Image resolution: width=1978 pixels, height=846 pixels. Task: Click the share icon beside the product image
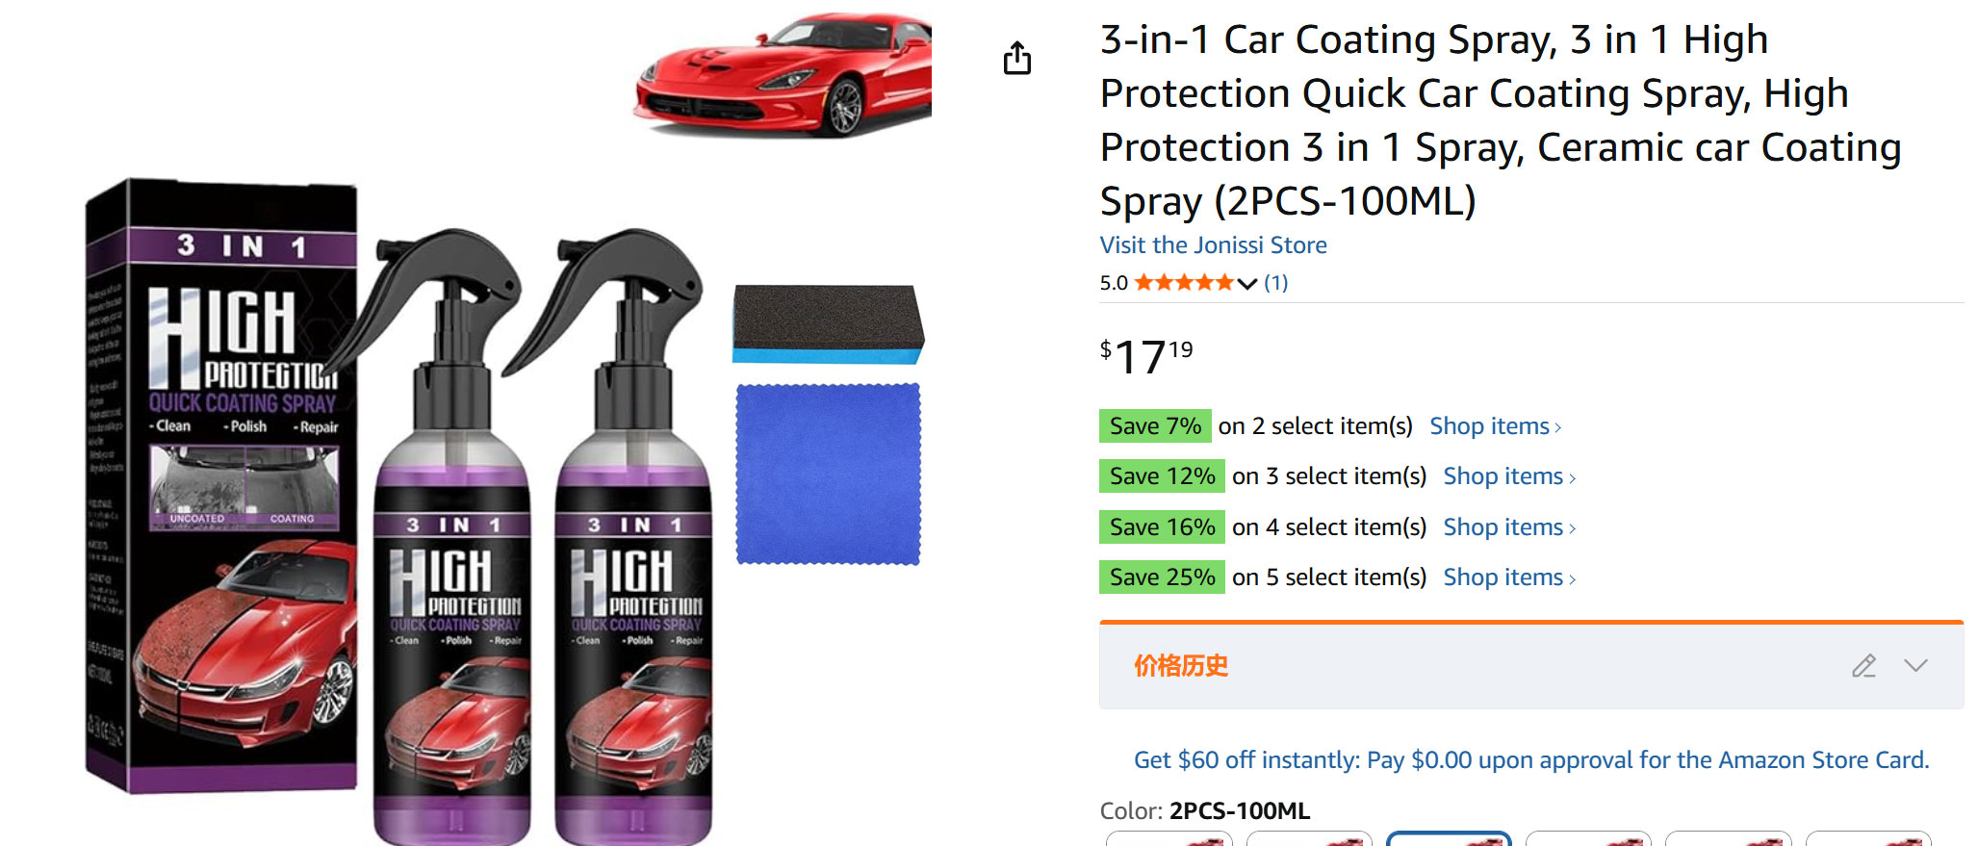(1016, 59)
